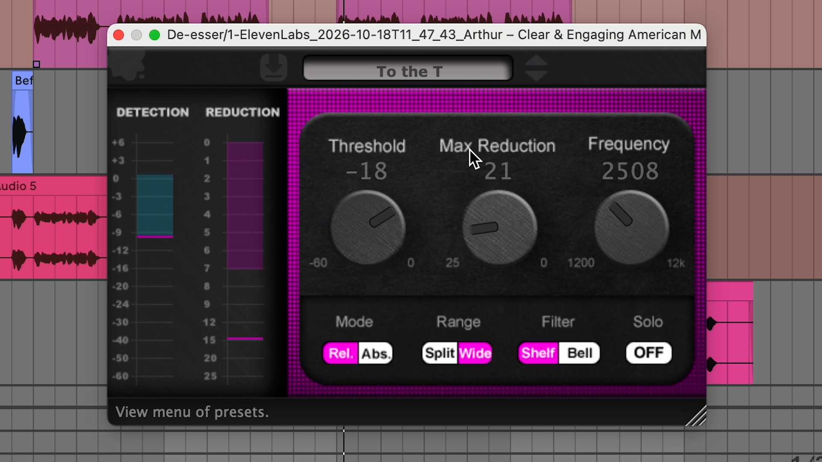
Task: Switch Range to Split
Action: [x=440, y=353]
